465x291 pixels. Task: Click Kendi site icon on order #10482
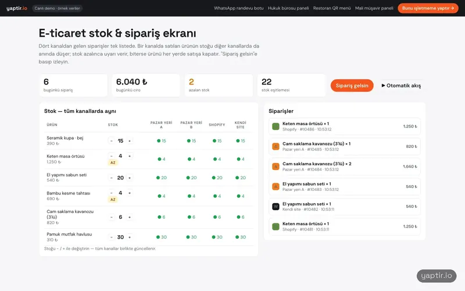276,207
